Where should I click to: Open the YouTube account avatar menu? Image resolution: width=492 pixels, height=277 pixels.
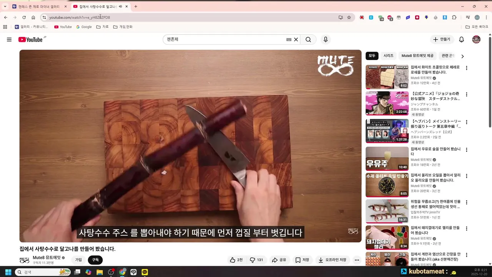click(x=476, y=40)
